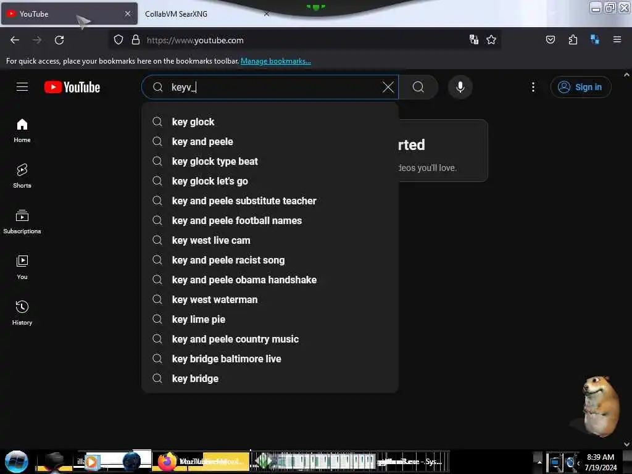Open the Manage bookmarks link
This screenshot has height=474, width=632.
pos(276,61)
